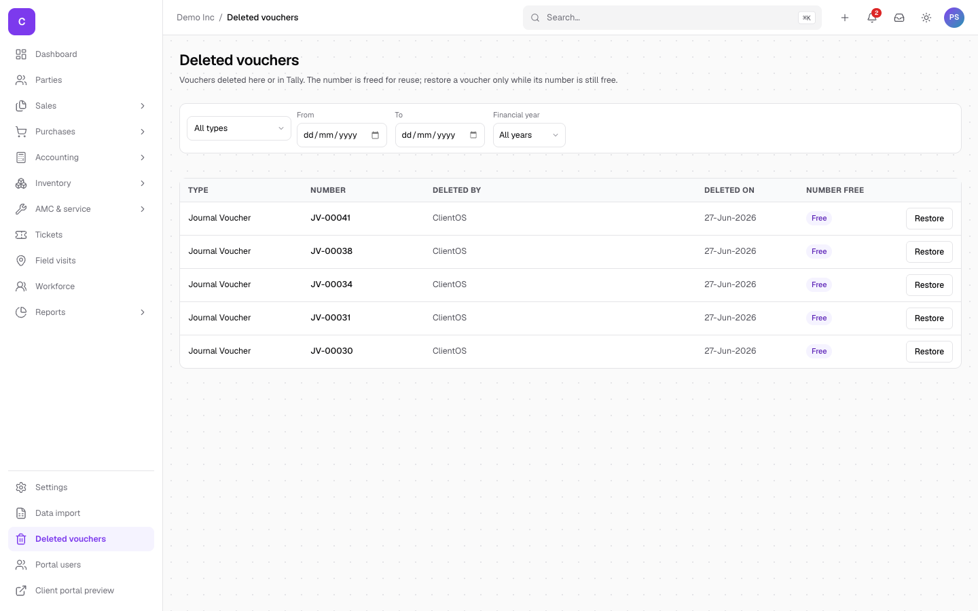Open Tickets in the sidebar
Image resolution: width=978 pixels, height=611 pixels.
point(81,235)
